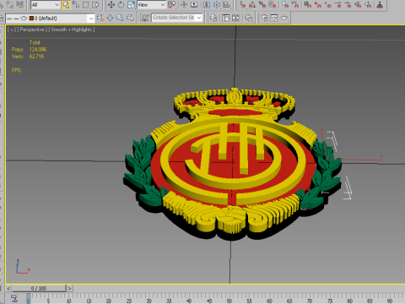Toggle the Percent Snap

[262, 5]
